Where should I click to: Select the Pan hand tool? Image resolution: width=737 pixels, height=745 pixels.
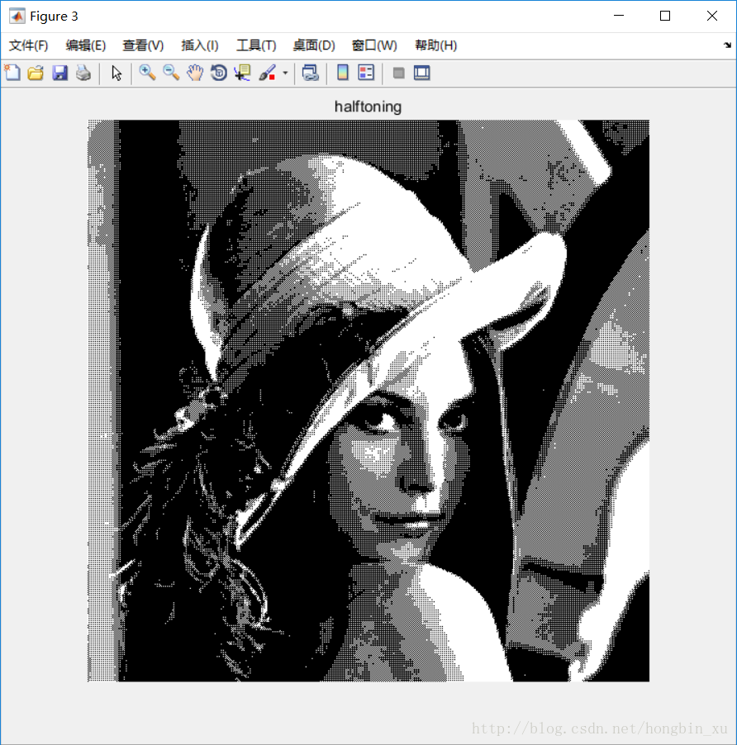coord(195,73)
